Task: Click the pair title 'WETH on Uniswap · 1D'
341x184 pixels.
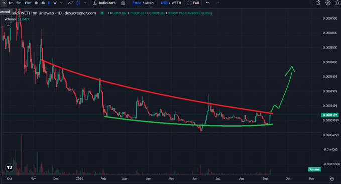Action: [x=41, y=13]
